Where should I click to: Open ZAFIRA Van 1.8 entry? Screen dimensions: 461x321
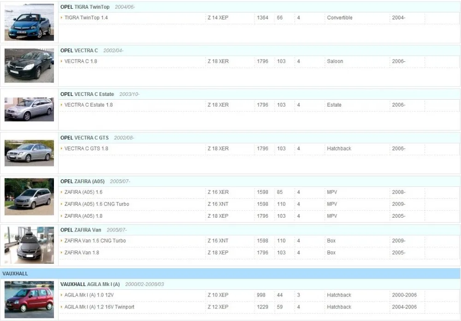pos(82,252)
